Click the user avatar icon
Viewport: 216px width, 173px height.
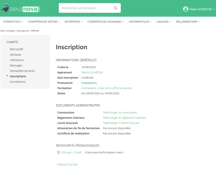pyautogui.click(x=185, y=9)
